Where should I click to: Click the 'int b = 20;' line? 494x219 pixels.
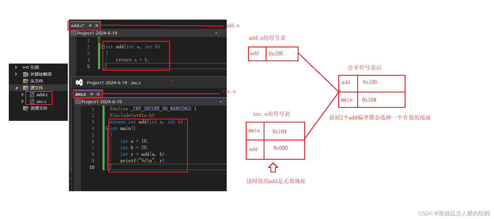134,148
